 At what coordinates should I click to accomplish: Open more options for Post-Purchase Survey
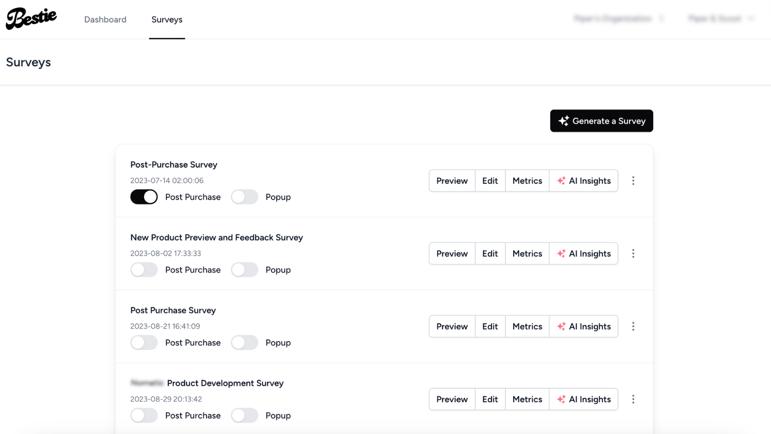coord(633,181)
